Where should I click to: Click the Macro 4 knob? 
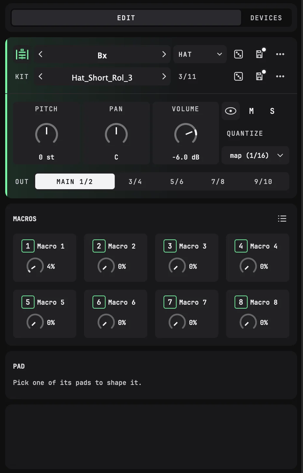(x=248, y=266)
